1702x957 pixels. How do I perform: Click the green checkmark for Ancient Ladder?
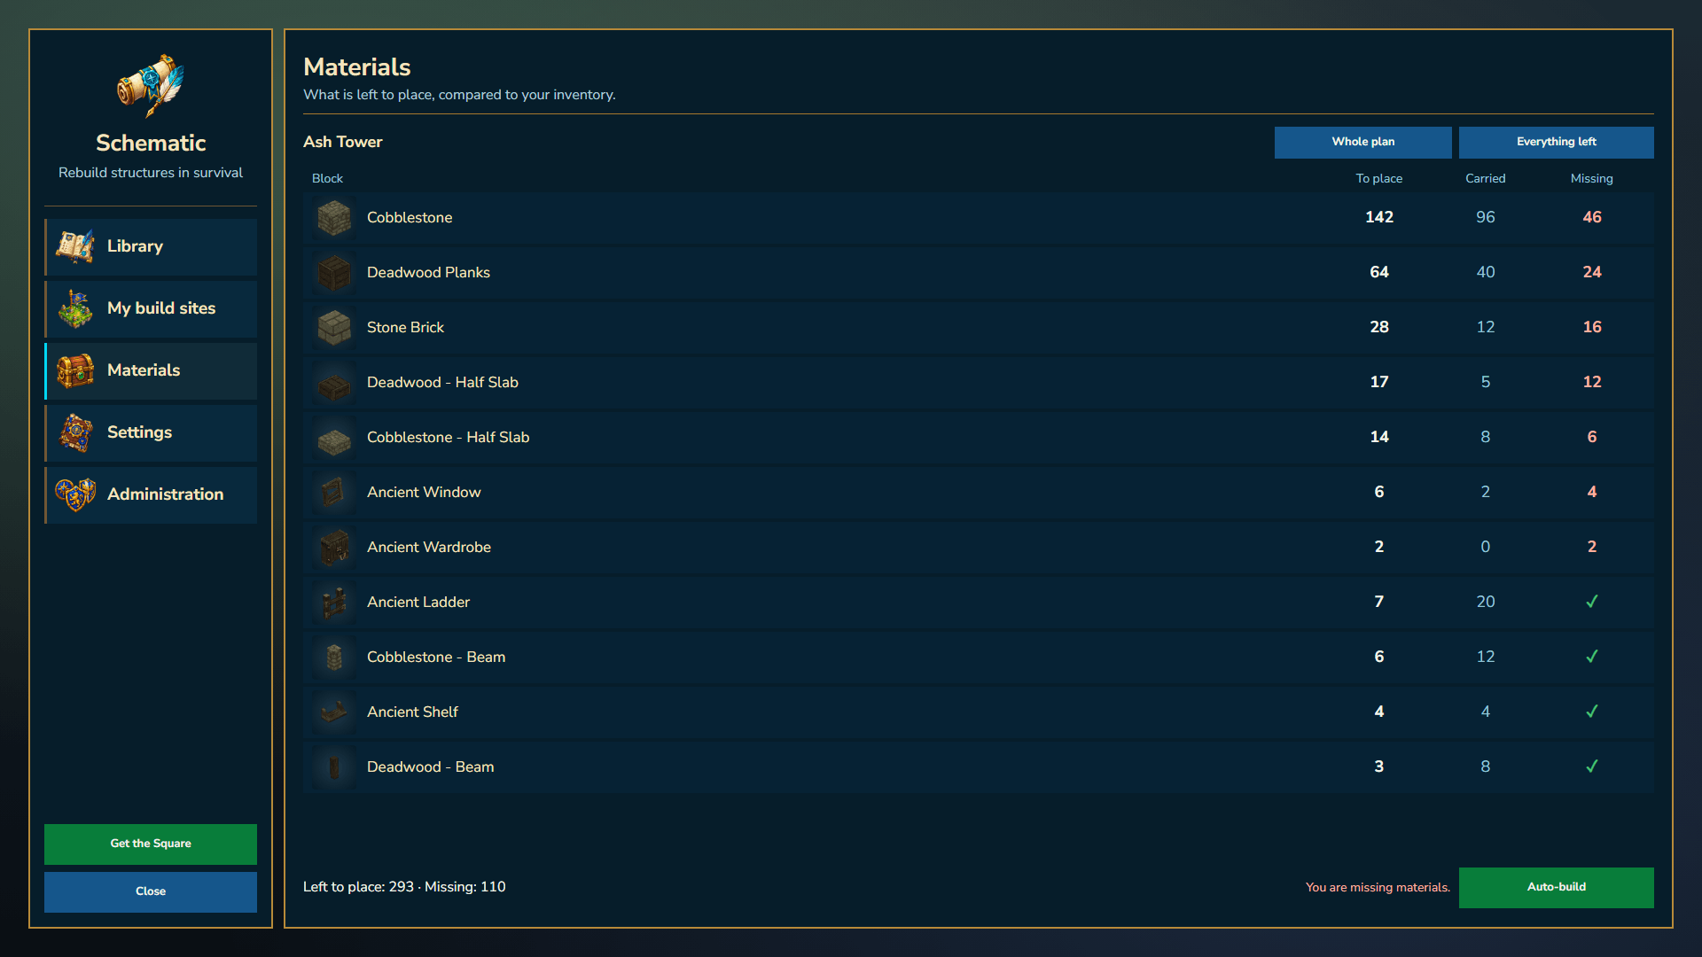(1592, 602)
